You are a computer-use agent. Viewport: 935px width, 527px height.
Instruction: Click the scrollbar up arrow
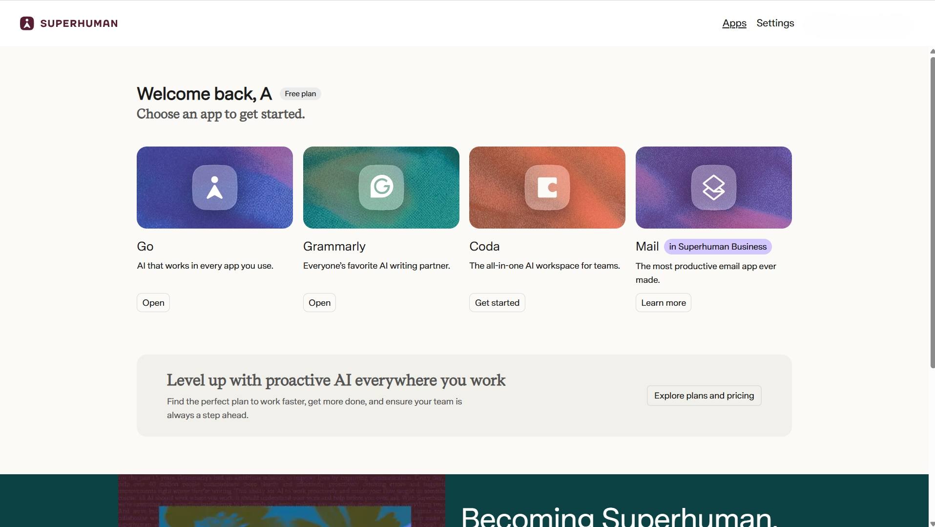coord(932,51)
